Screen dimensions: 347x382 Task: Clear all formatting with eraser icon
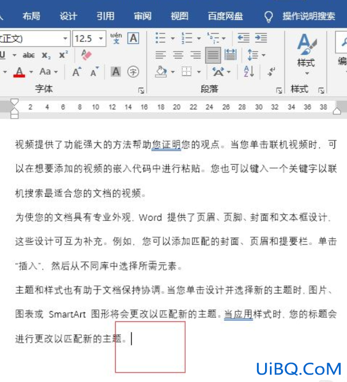pyautogui.click(x=86, y=55)
